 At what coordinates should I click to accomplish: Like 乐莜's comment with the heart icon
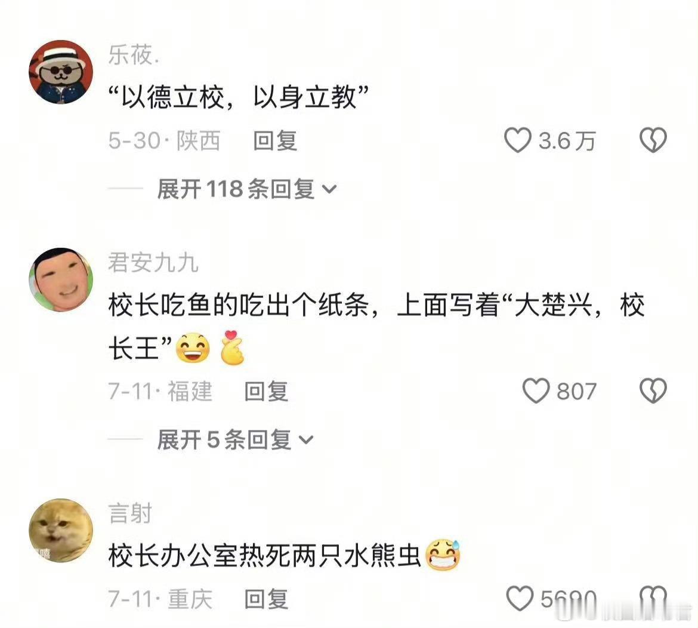click(x=517, y=140)
